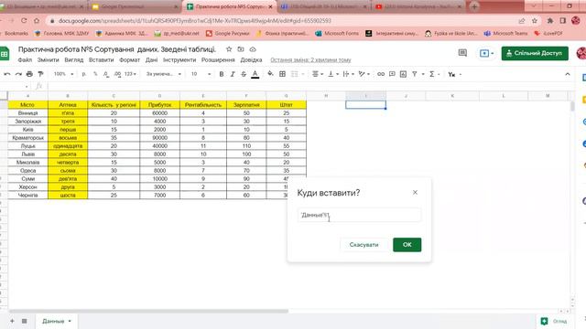Toggle bold formatting
Viewport: 586px width, 329px height.
click(222, 74)
